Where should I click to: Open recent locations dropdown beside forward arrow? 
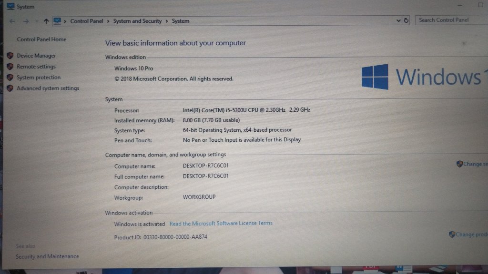(37, 21)
